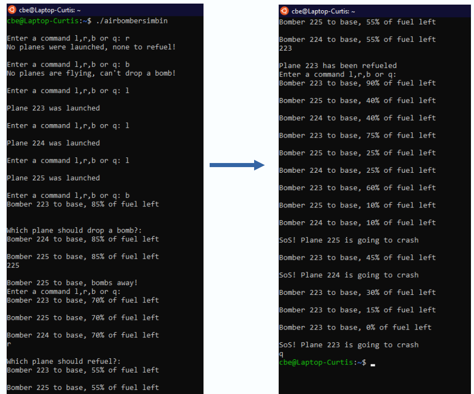Select 'Bomber 223 to base, 85% of fuel left'
Viewport: 474px width, 394px height.
83,204
